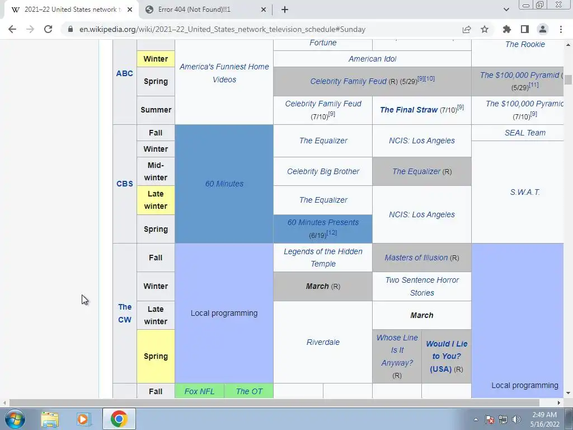Open Windows Start menu orb

point(15,419)
